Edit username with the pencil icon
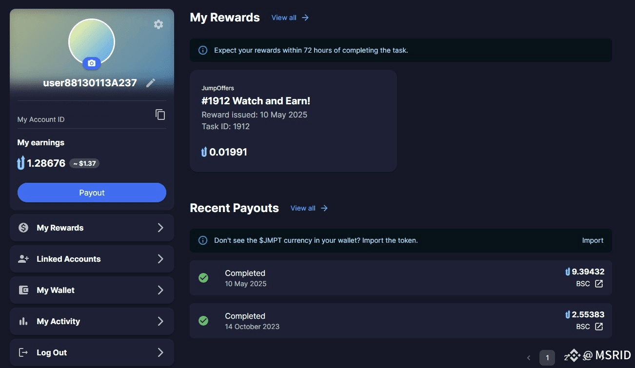This screenshot has width=635, height=368. click(151, 83)
